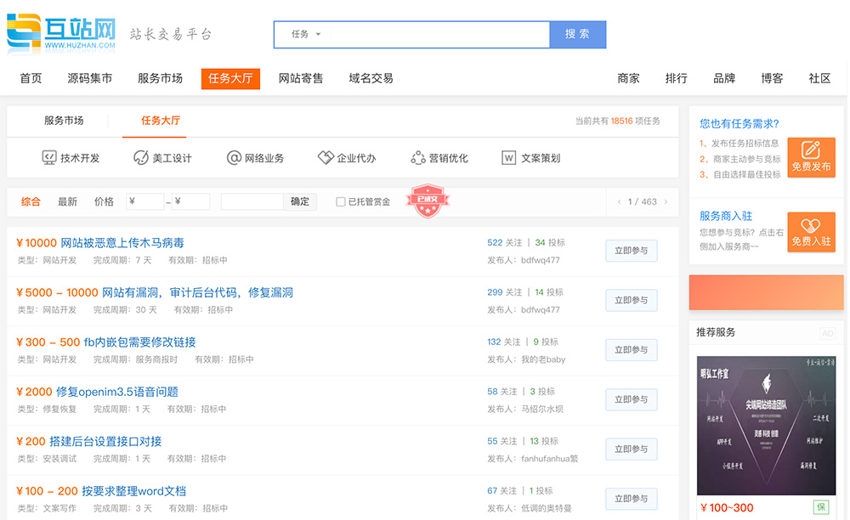This screenshot has height=520, width=850.
Task: Go to previous page arrow
Action: point(620,202)
